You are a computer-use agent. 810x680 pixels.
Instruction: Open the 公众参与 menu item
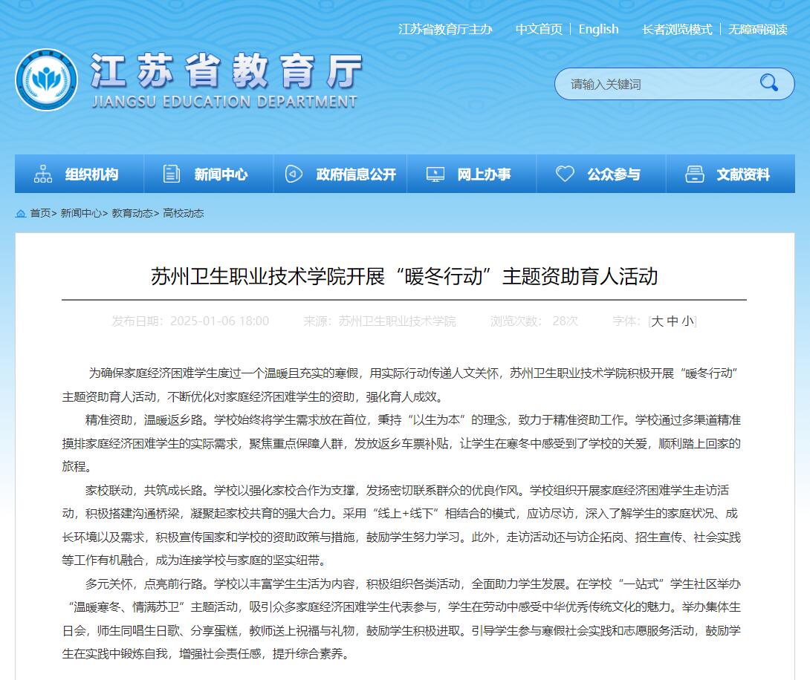click(x=601, y=174)
